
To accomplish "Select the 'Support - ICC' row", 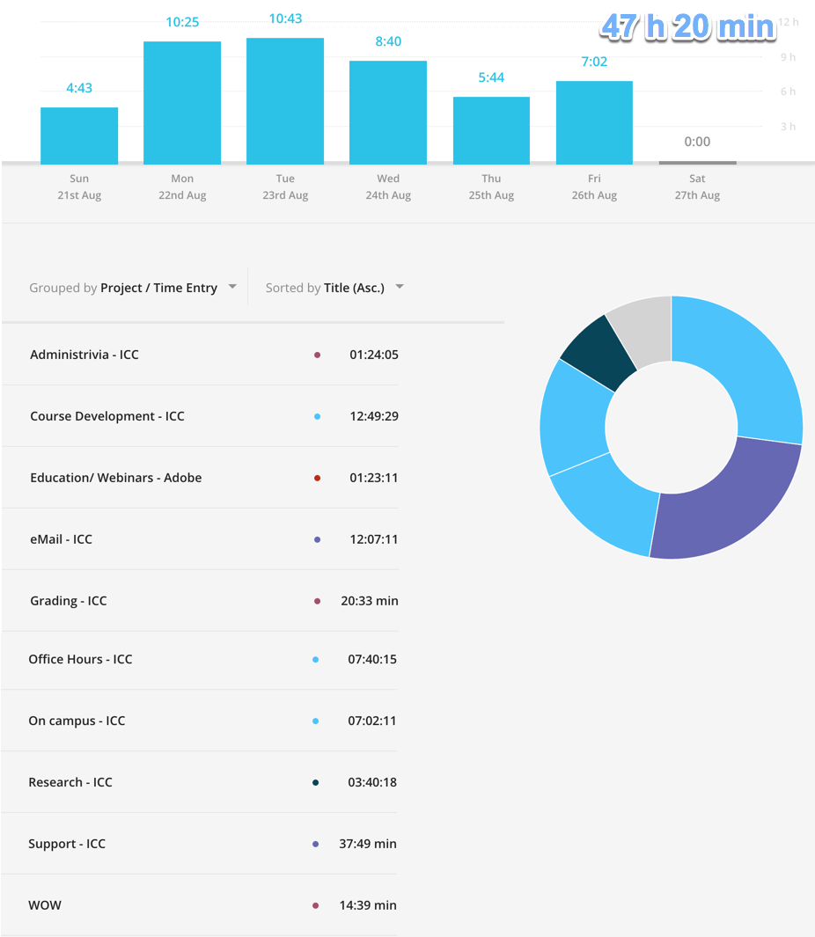I will tap(201, 844).
